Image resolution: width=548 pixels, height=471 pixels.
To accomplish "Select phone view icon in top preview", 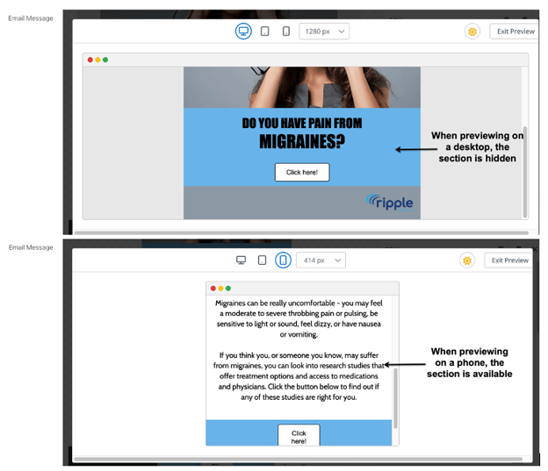I will click(285, 32).
